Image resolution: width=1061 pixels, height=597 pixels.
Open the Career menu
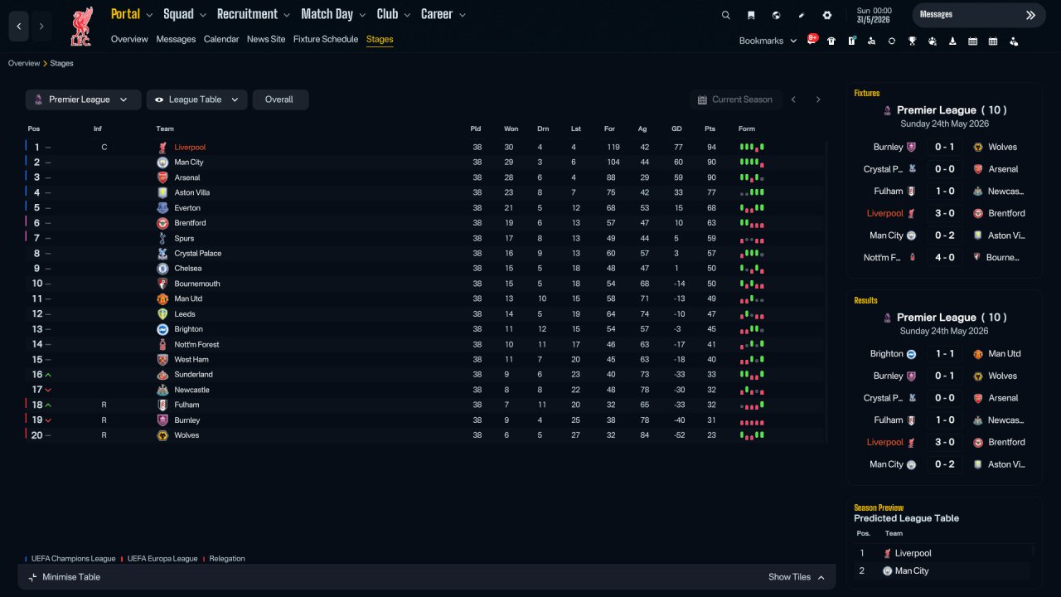[x=443, y=14]
